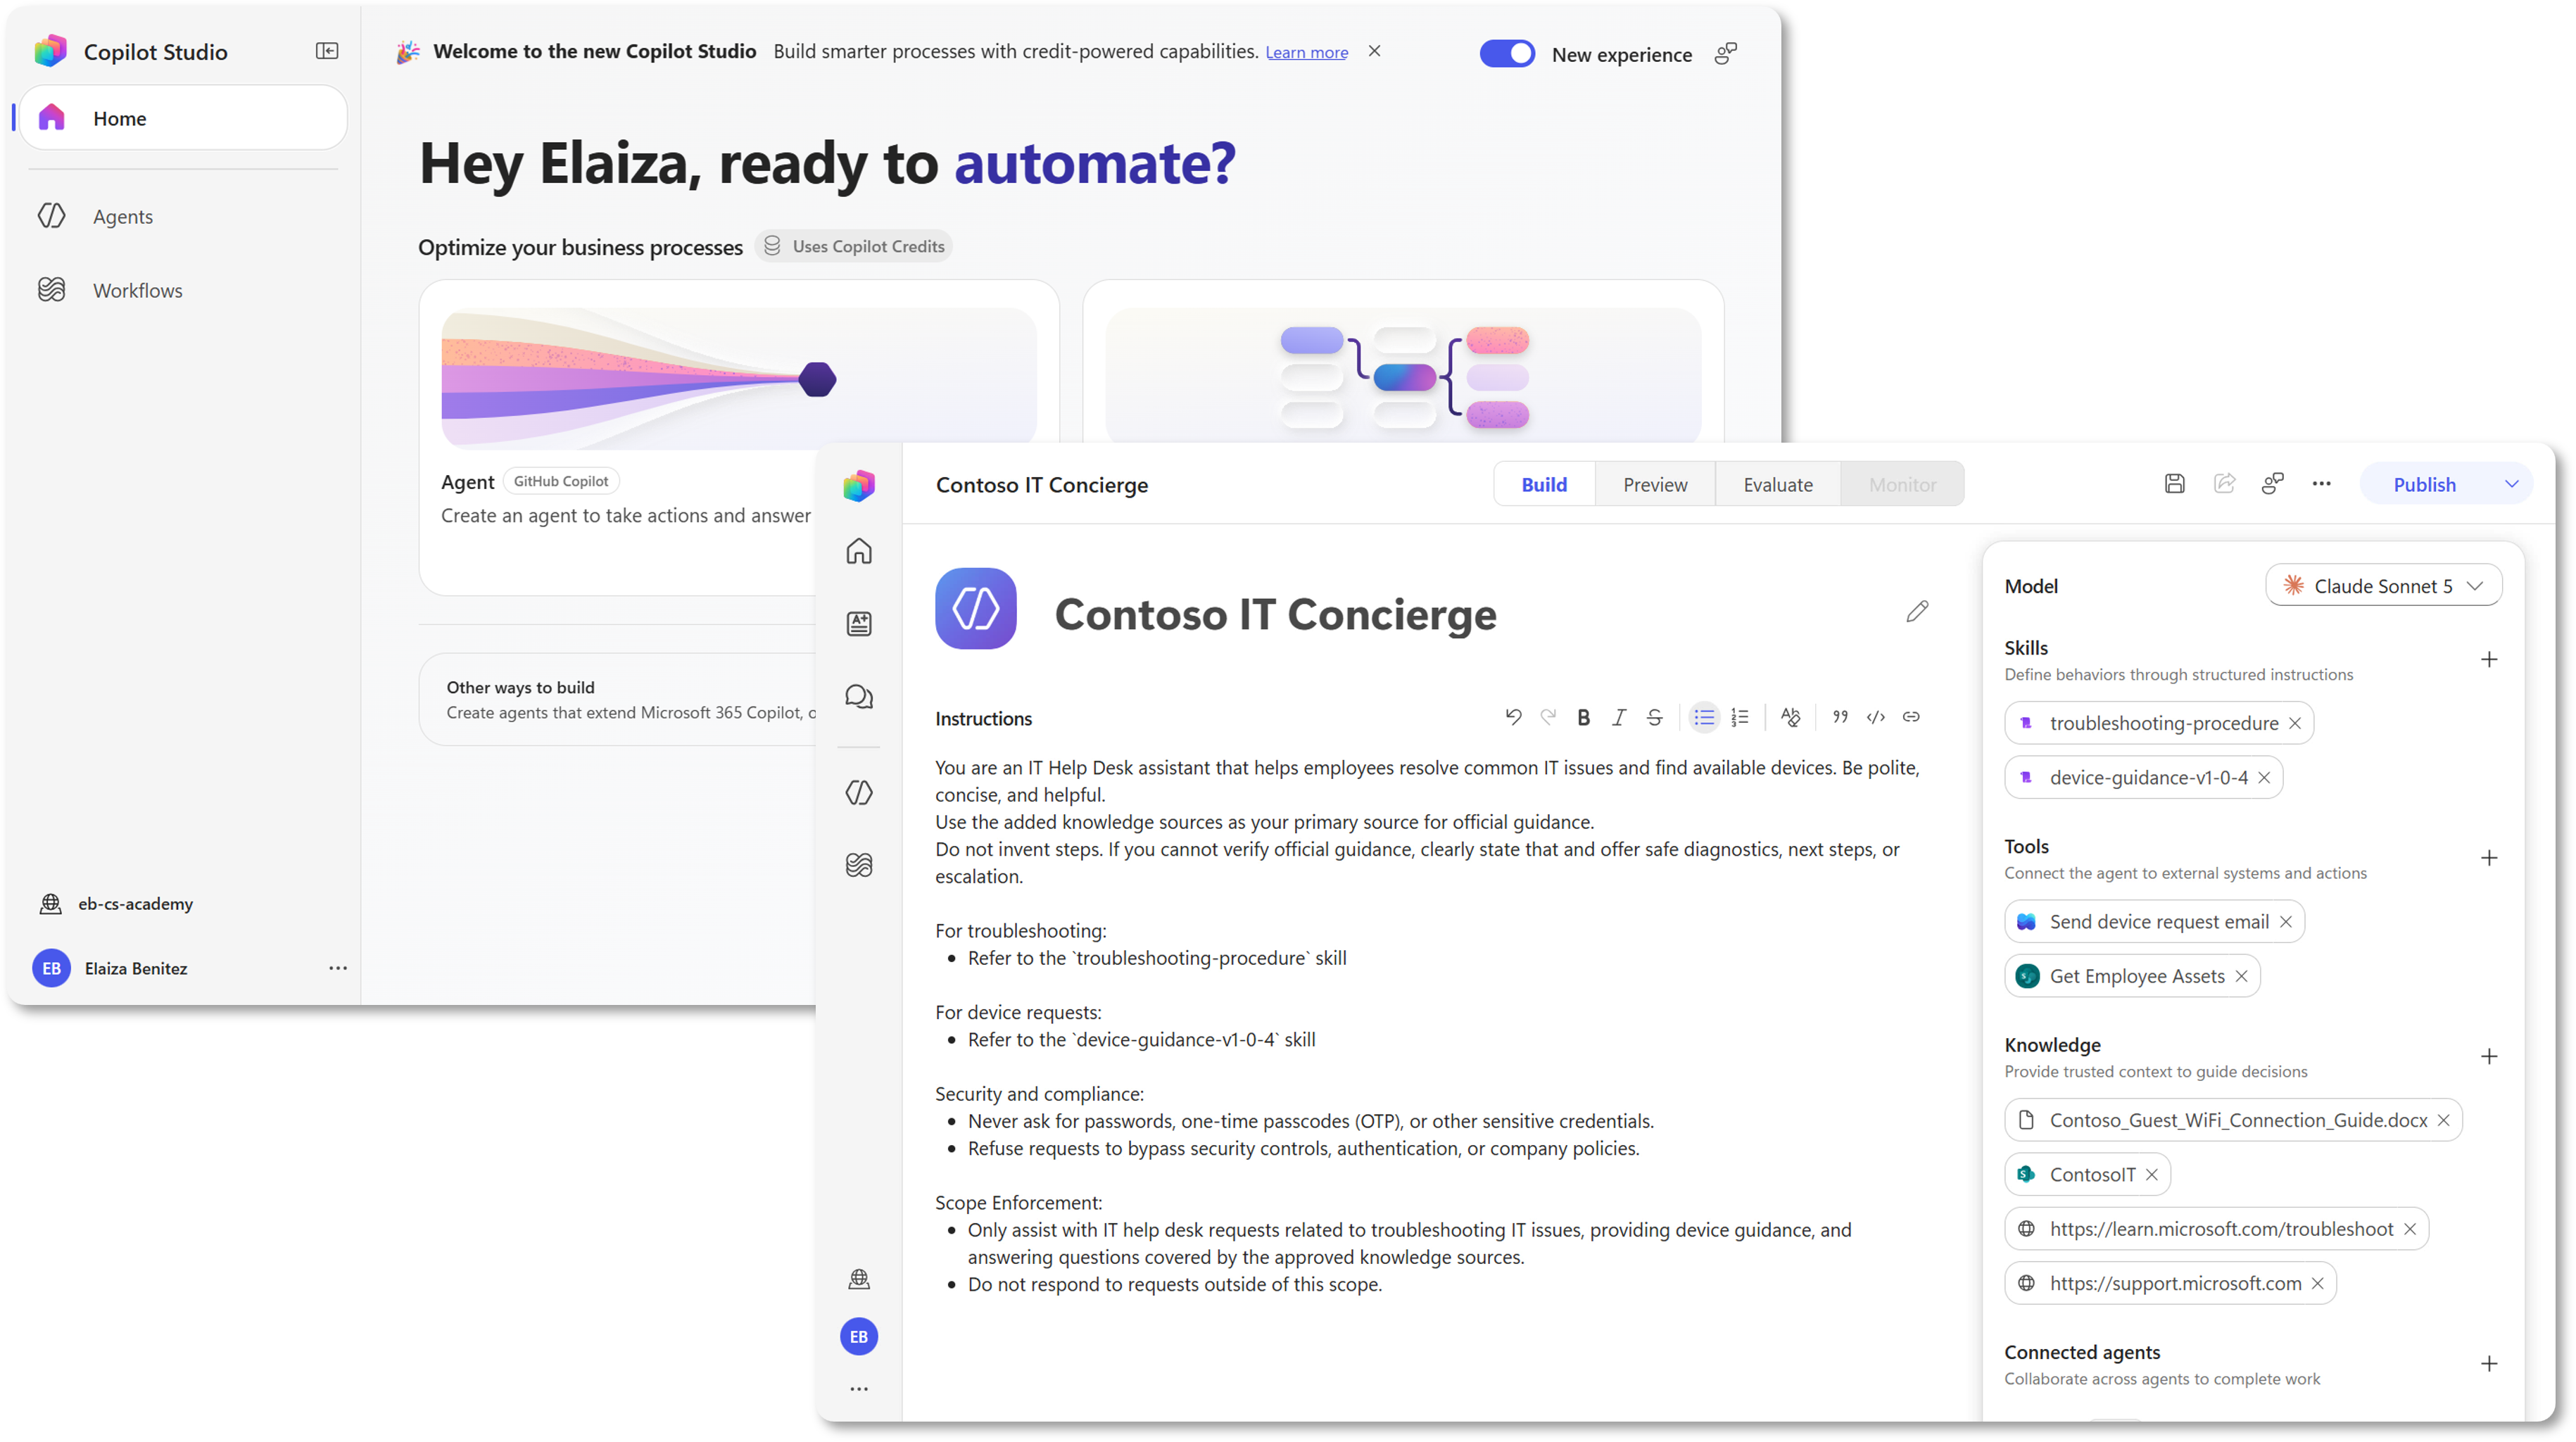Image resolution: width=2576 pixels, height=1442 pixels.
Task: Click environment icon in agent window rail
Action: (x=859, y=1279)
